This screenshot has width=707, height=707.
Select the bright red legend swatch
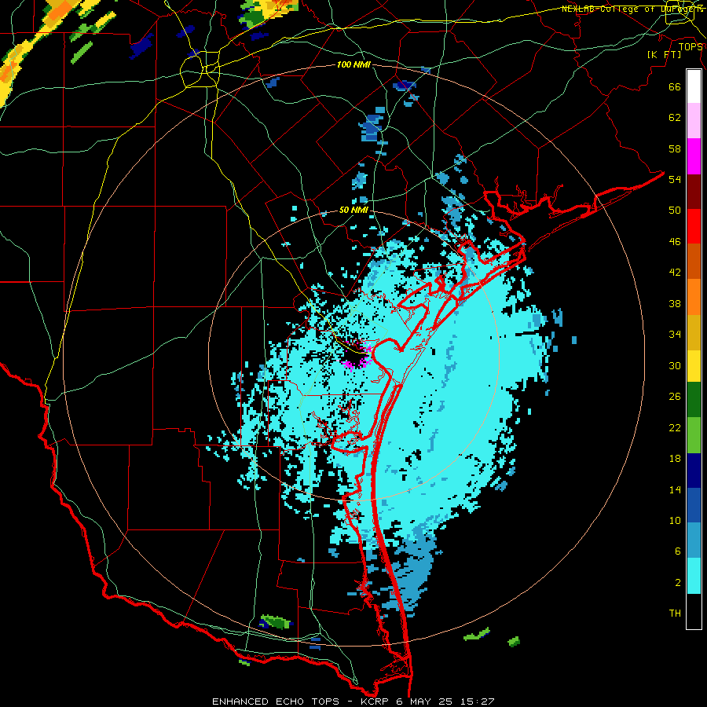(x=694, y=226)
